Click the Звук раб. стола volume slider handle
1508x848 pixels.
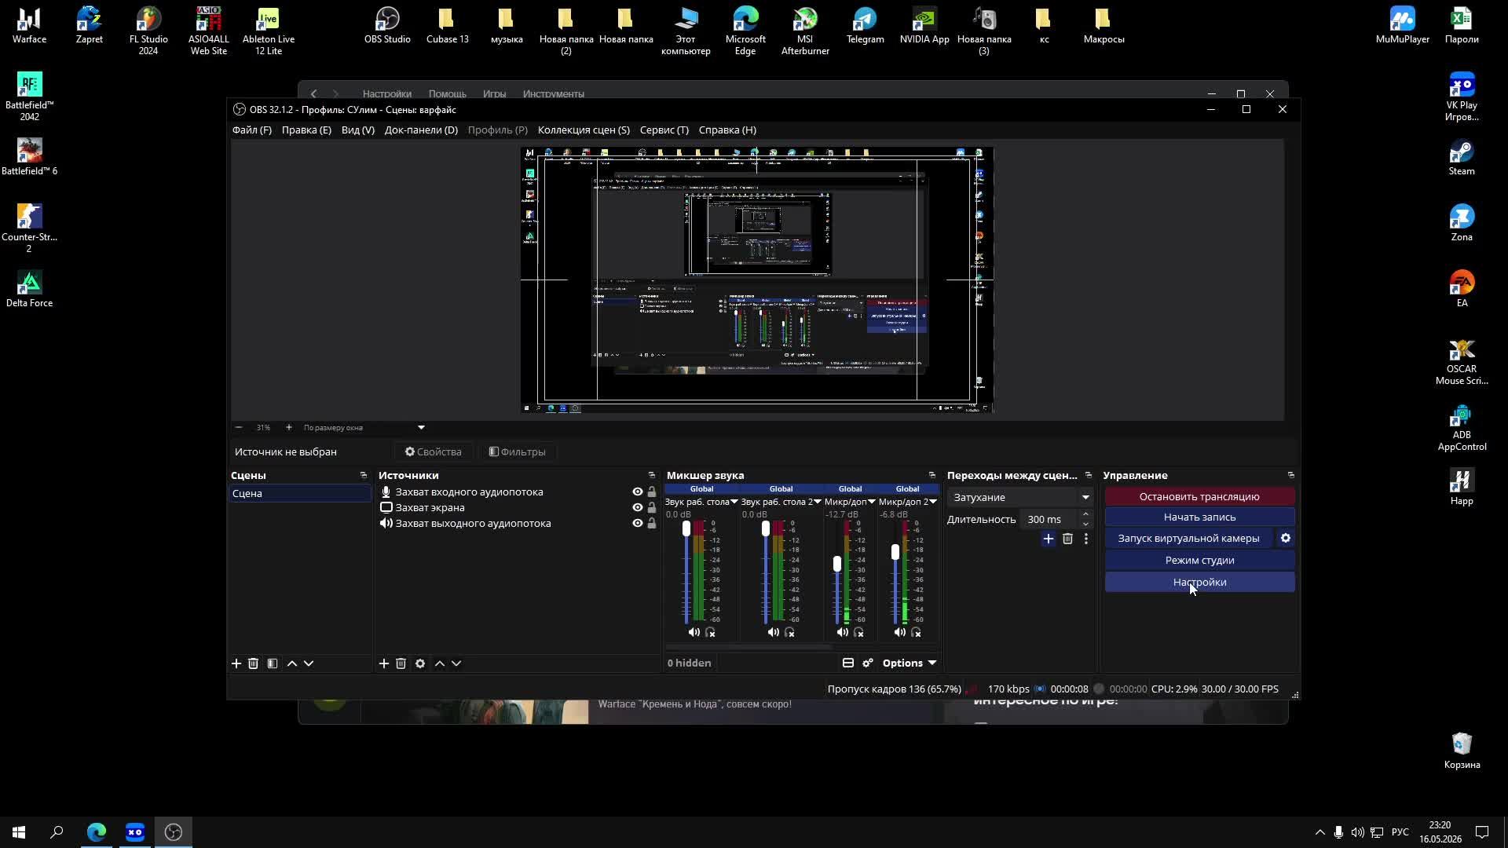686,528
